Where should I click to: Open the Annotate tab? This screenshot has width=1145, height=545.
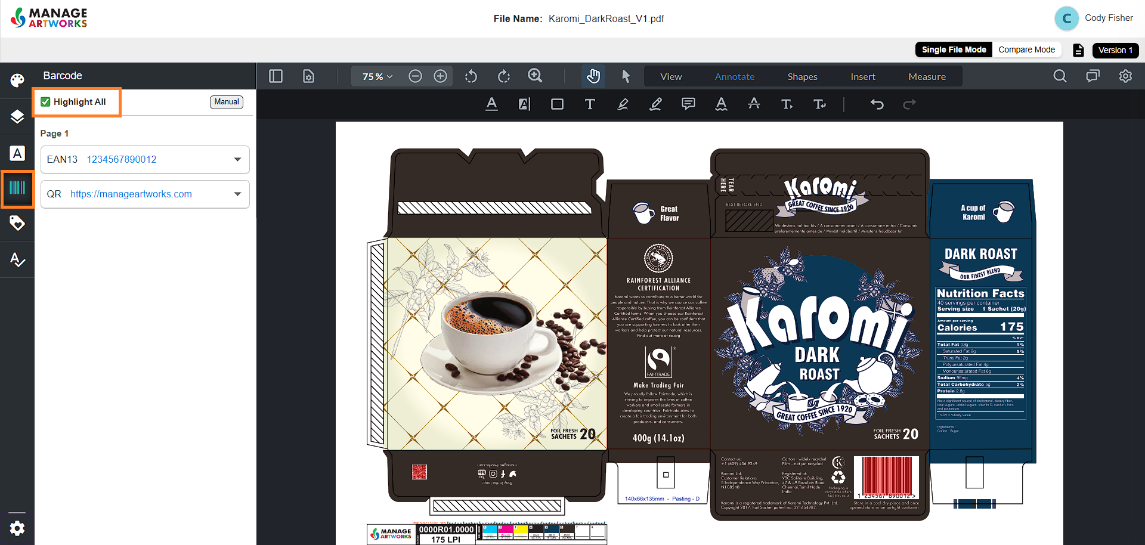tap(735, 76)
